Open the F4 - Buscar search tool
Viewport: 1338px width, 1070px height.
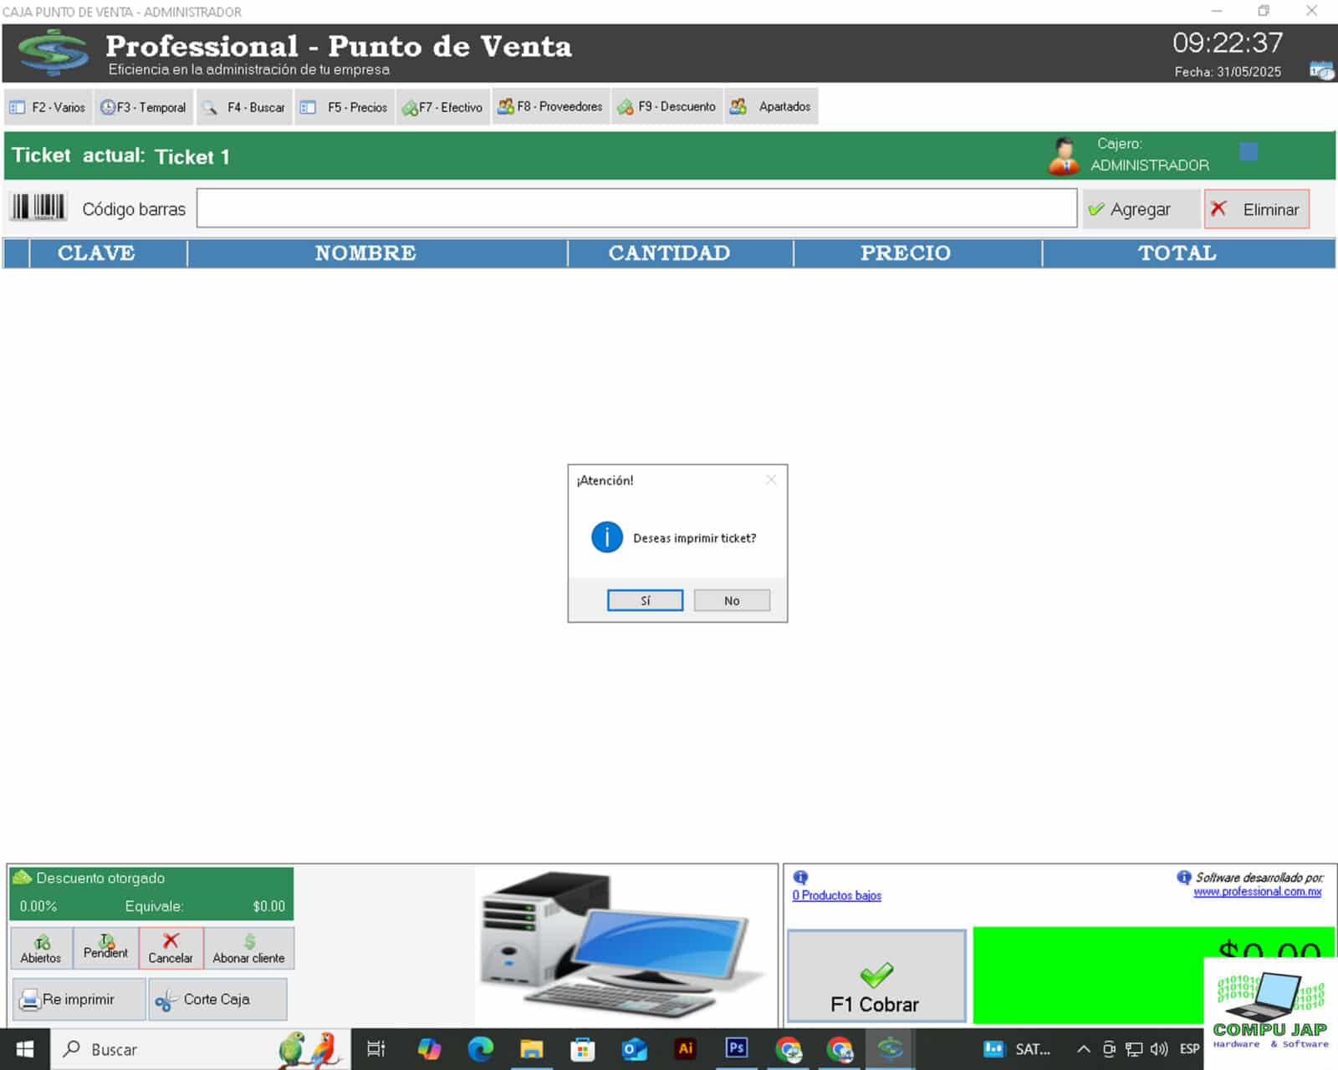(x=244, y=107)
